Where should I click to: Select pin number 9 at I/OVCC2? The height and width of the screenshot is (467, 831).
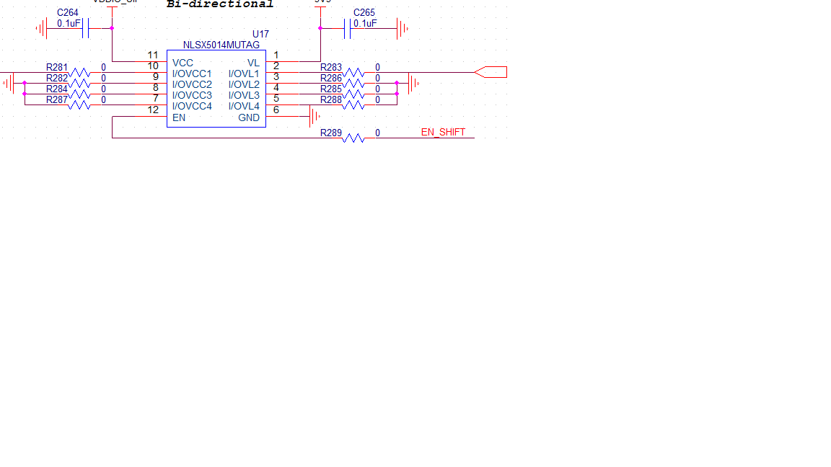tap(155, 77)
